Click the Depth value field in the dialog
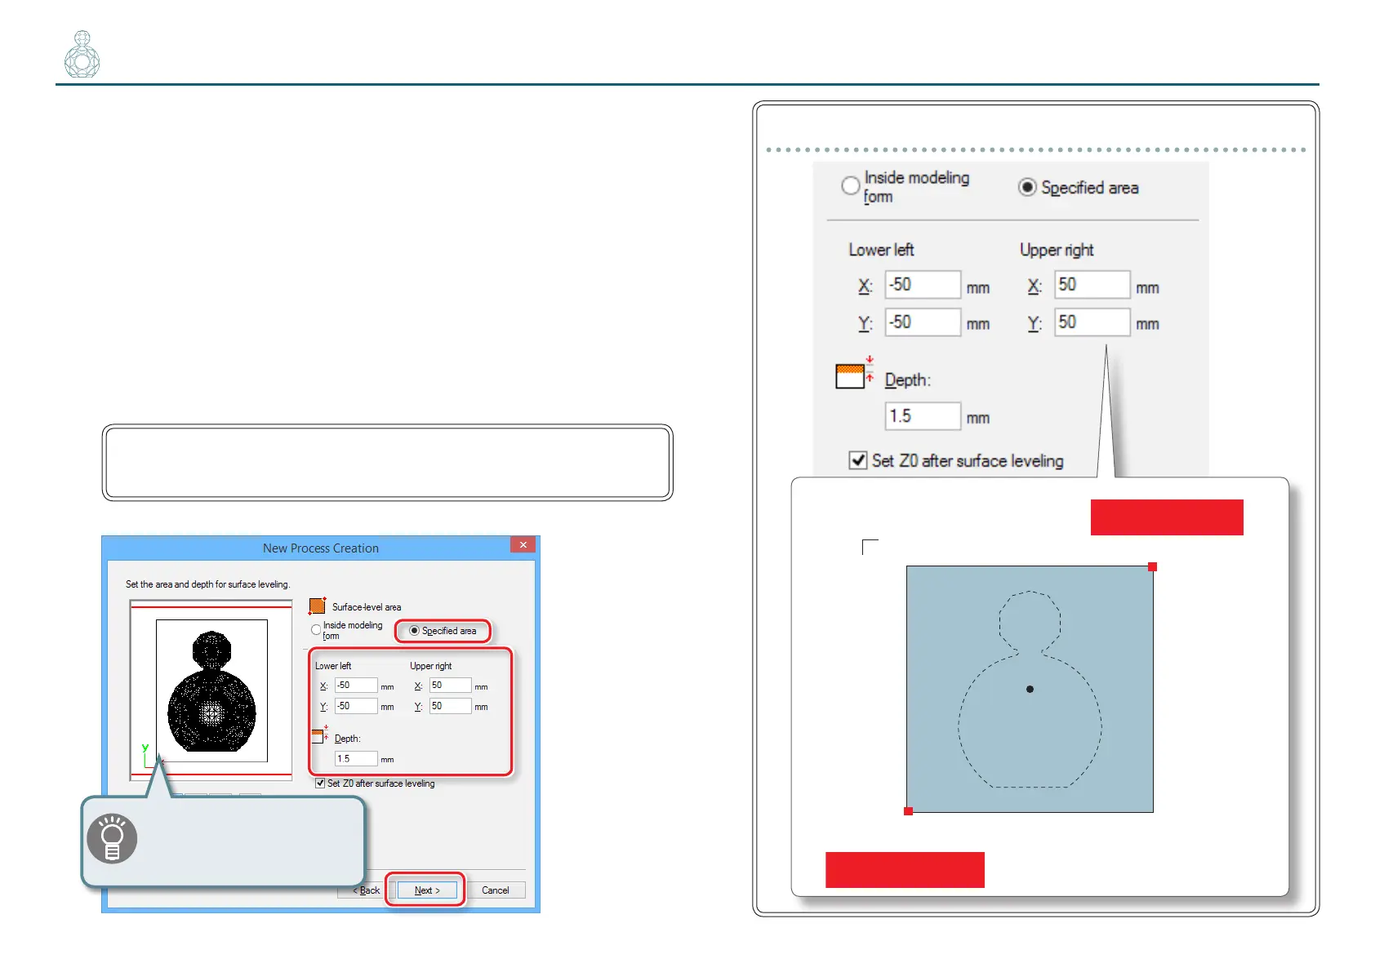Screen dimensions: 1375x972 356,758
